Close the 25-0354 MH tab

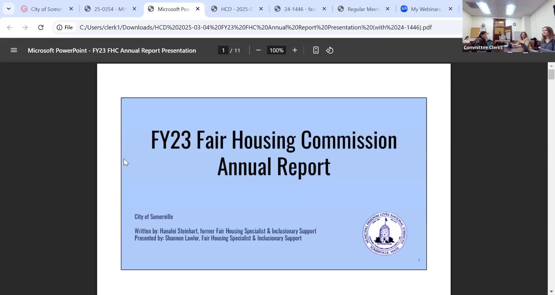pos(134,9)
